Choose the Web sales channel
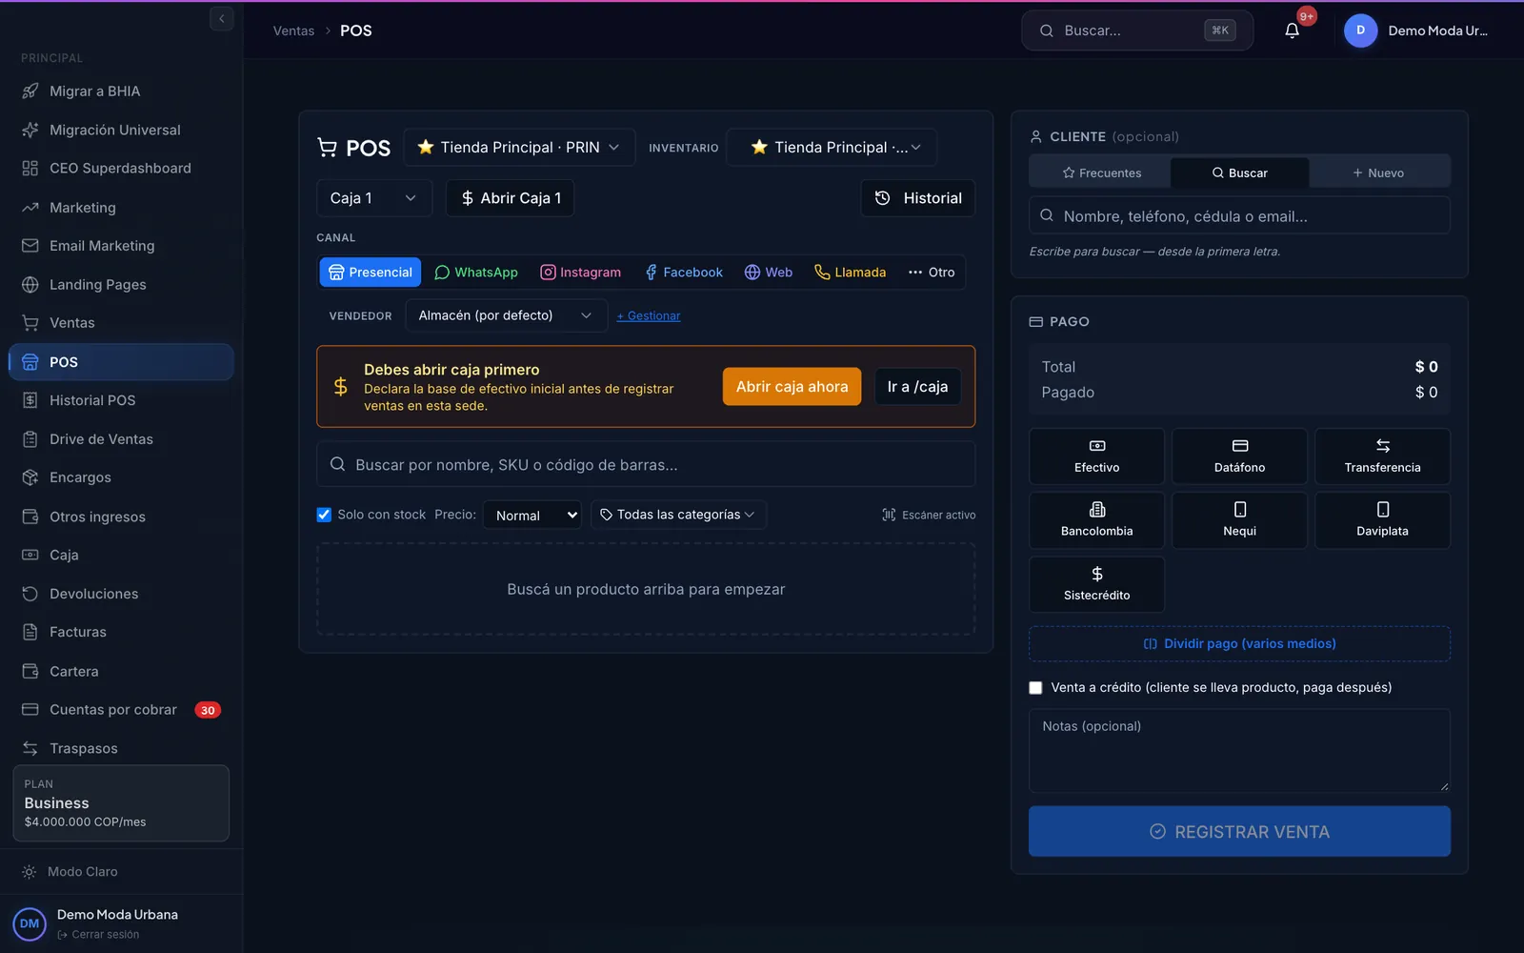The image size is (1524, 953). pos(769,273)
